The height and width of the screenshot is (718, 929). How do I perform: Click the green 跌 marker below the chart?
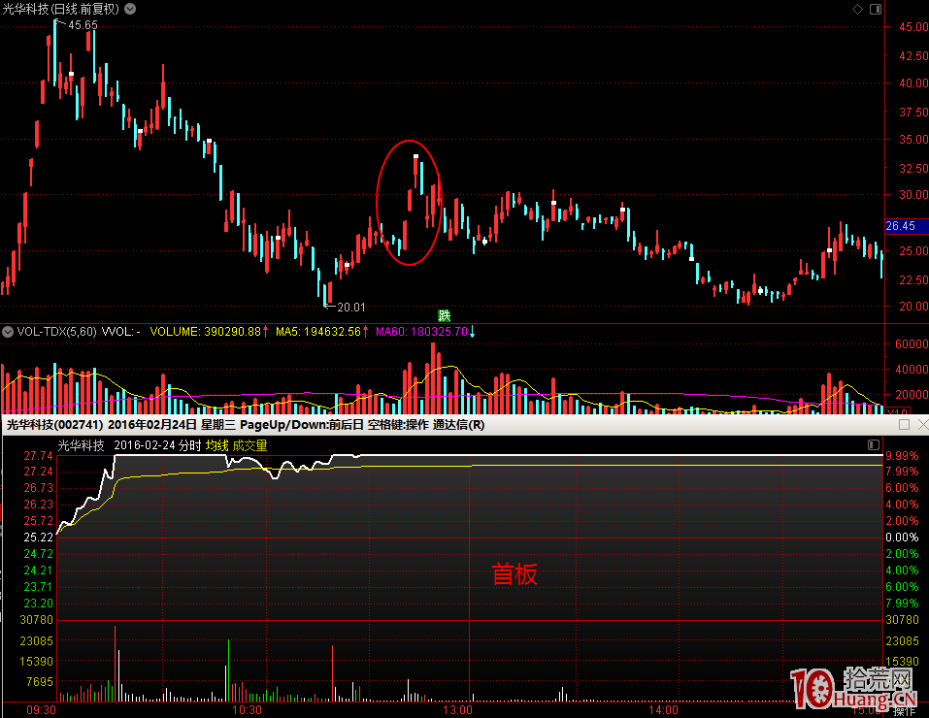pos(445,315)
